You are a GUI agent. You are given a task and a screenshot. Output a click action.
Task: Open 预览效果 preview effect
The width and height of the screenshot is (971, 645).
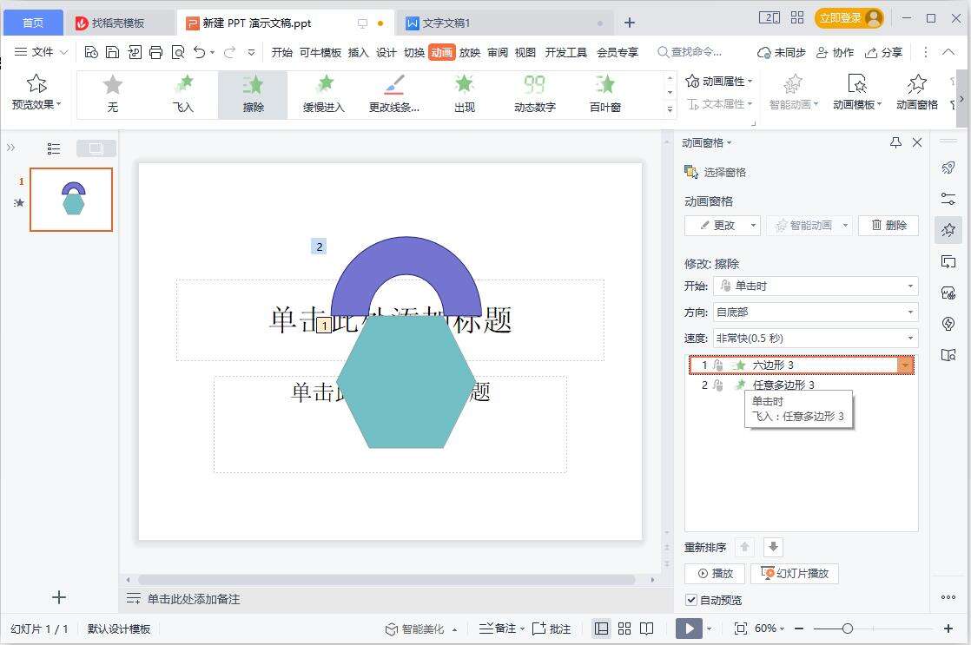tap(36, 93)
